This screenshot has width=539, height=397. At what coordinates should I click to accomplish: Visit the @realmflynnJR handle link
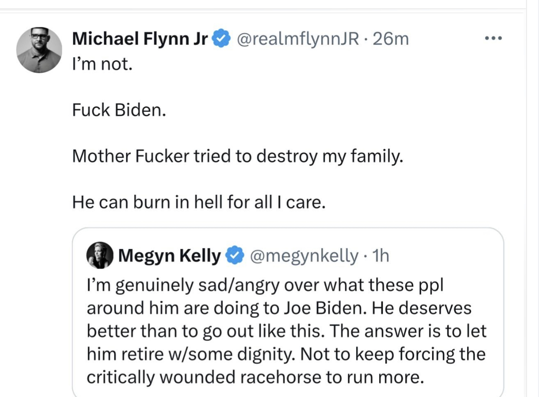tap(297, 40)
